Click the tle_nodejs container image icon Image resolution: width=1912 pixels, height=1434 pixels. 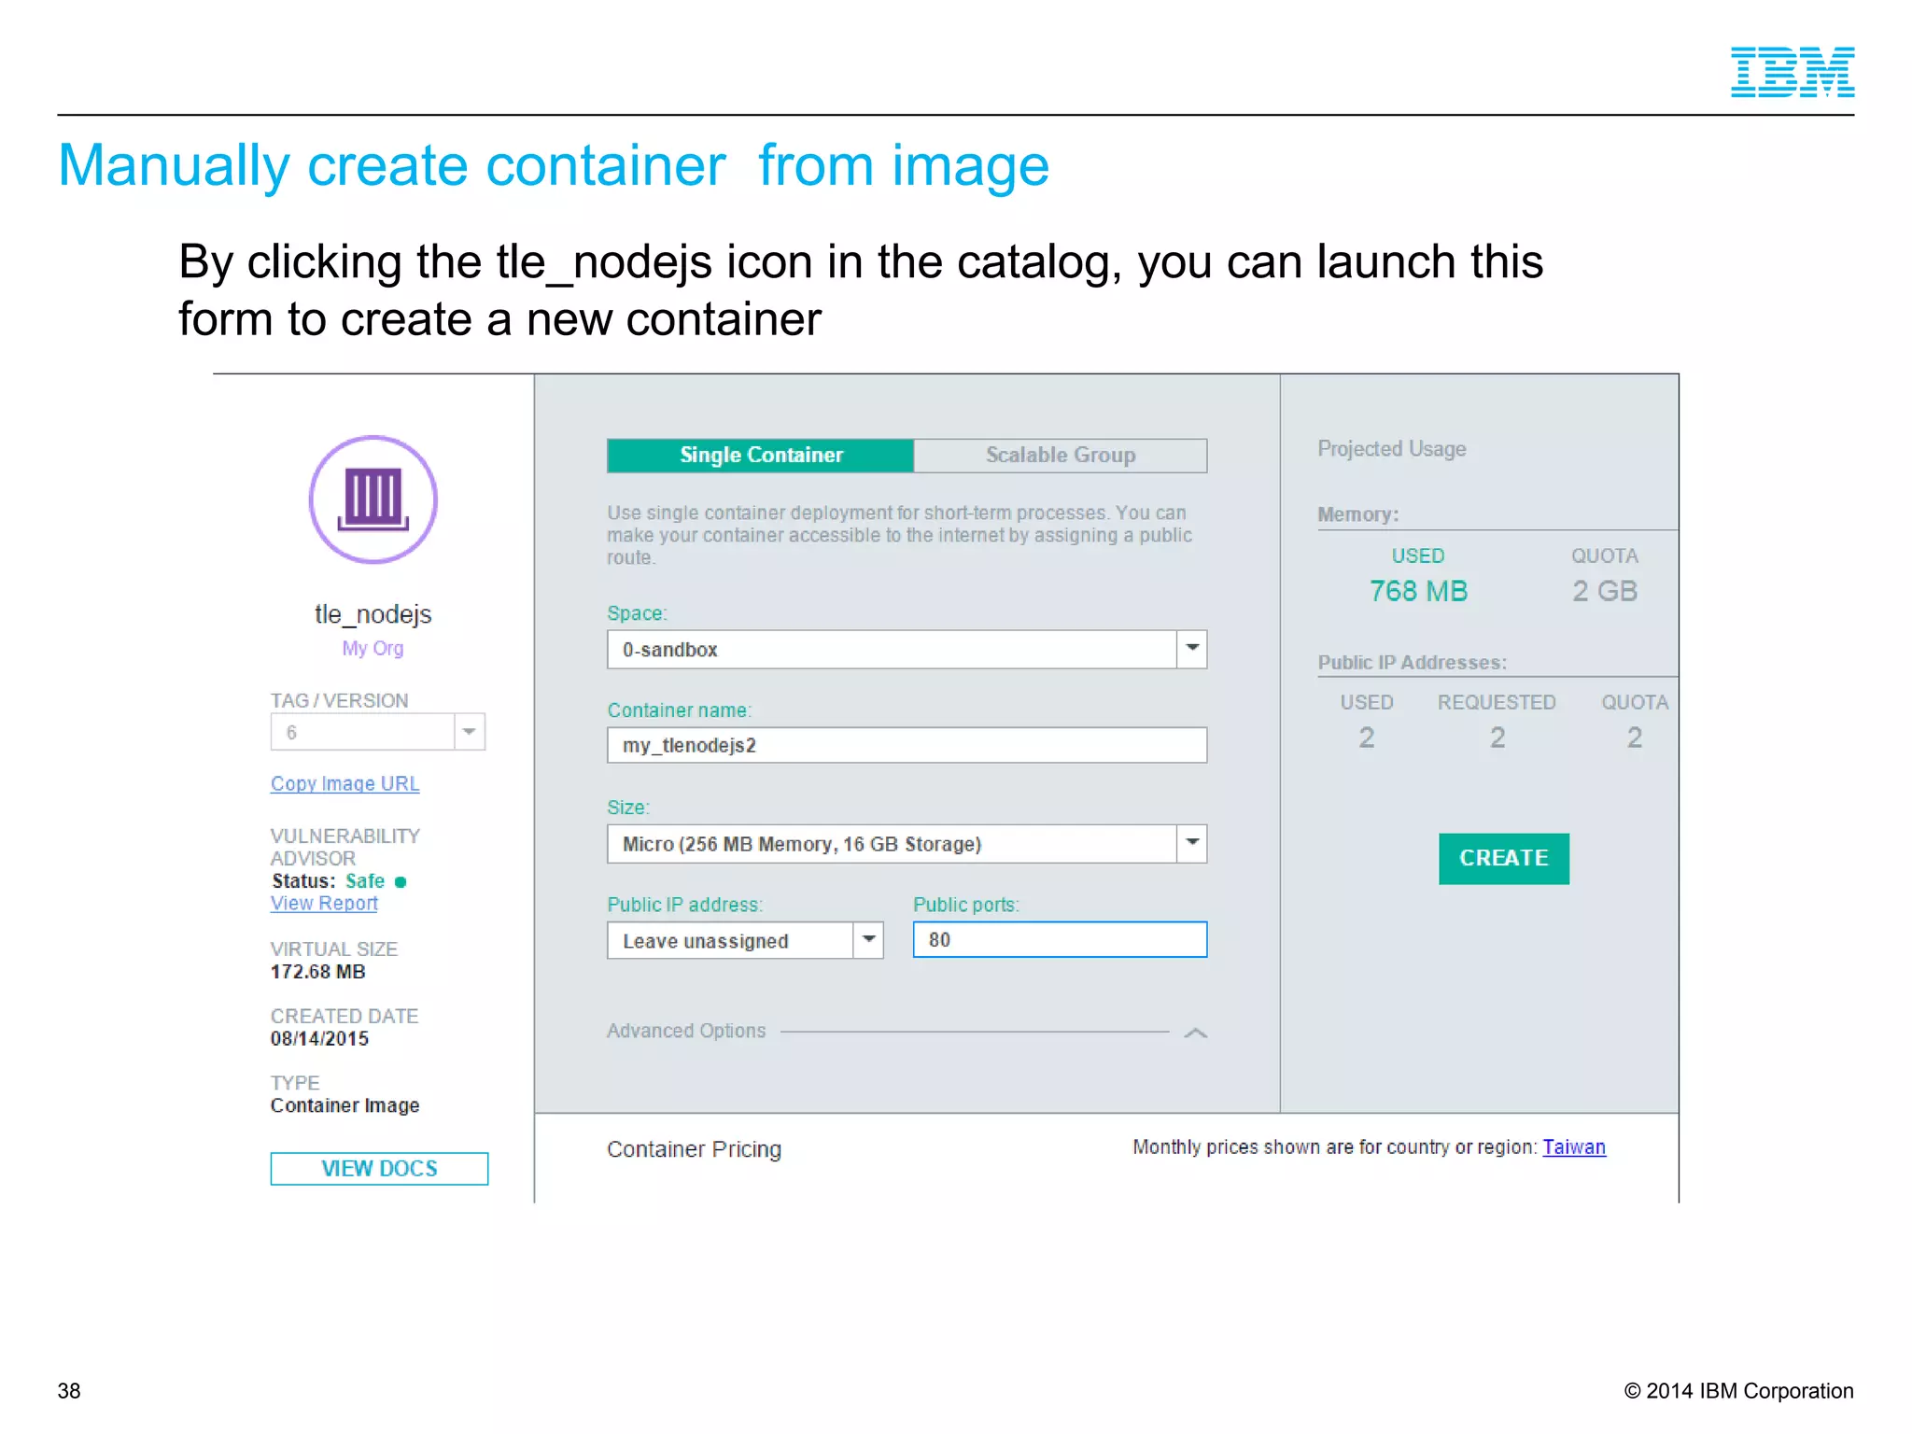[373, 499]
